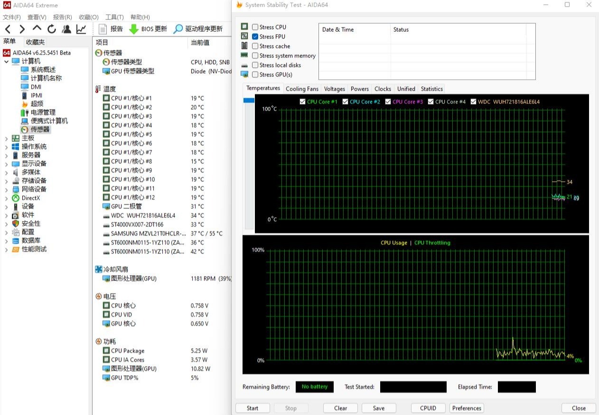Screen dimensions: 599x415
Task: Switch to the Cooling Fans tab
Action: [x=302, y=89]
